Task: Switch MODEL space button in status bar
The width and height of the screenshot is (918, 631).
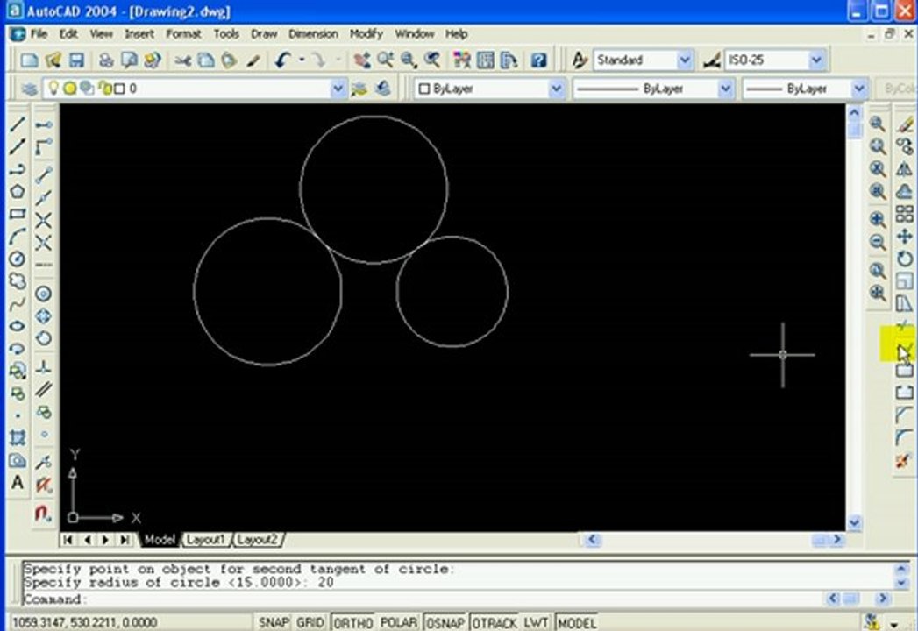Action: point(577,622)
